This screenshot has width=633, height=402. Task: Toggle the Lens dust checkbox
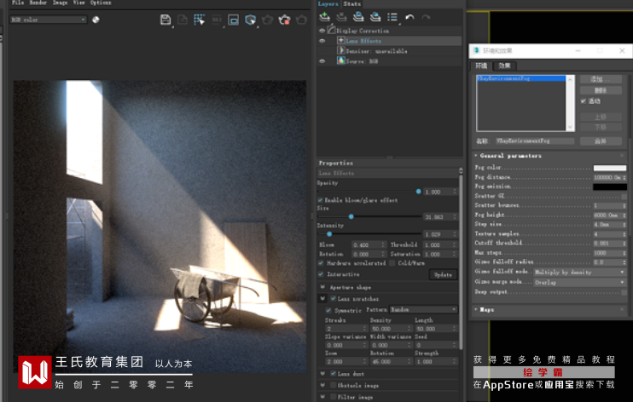coord(334,374)
